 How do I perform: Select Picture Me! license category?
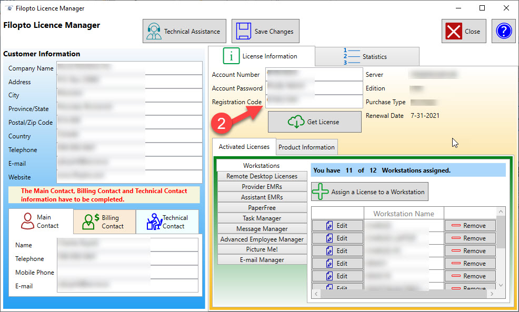(262, 249)
